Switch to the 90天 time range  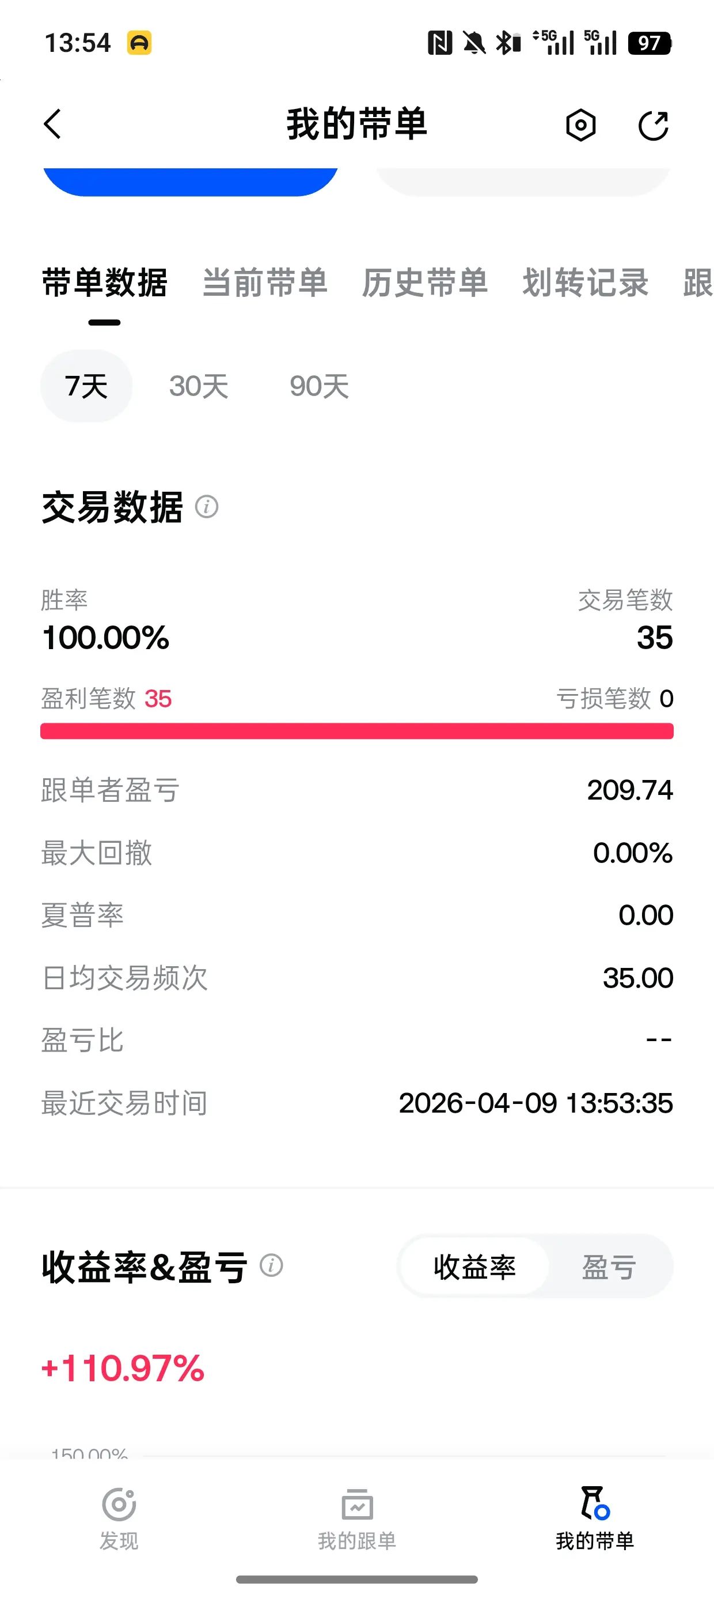pos(319,386)
